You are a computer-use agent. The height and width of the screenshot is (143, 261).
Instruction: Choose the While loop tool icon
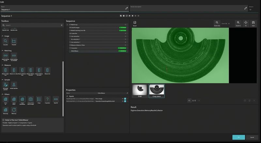coord(14,110)
